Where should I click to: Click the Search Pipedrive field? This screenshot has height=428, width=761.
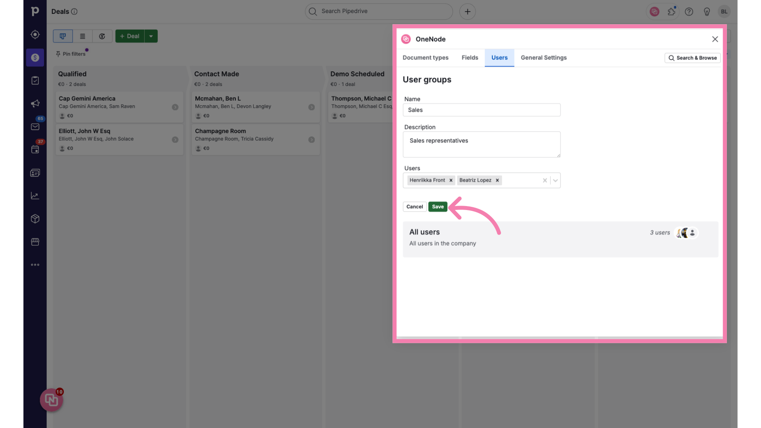[379, 11]
